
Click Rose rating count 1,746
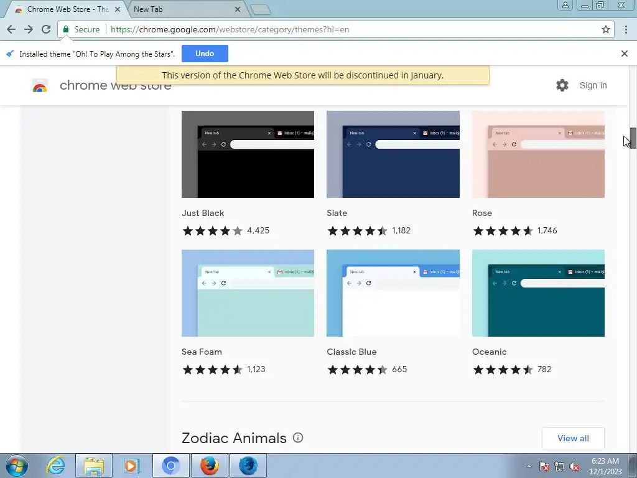(x=547, y=230)
